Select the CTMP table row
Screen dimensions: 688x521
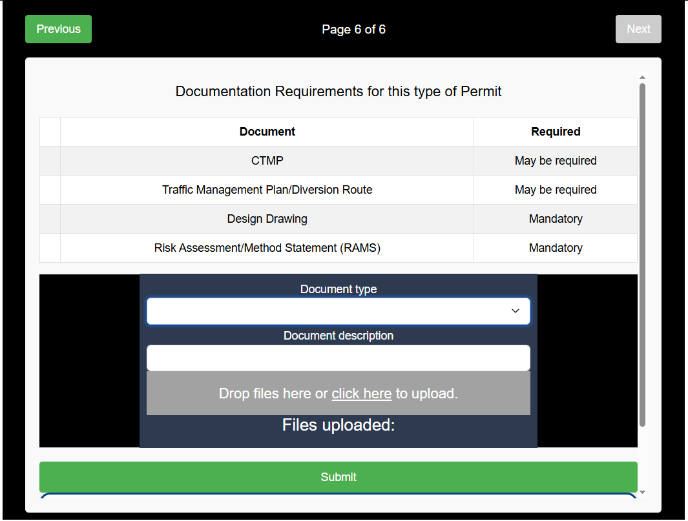pos(267,160)
